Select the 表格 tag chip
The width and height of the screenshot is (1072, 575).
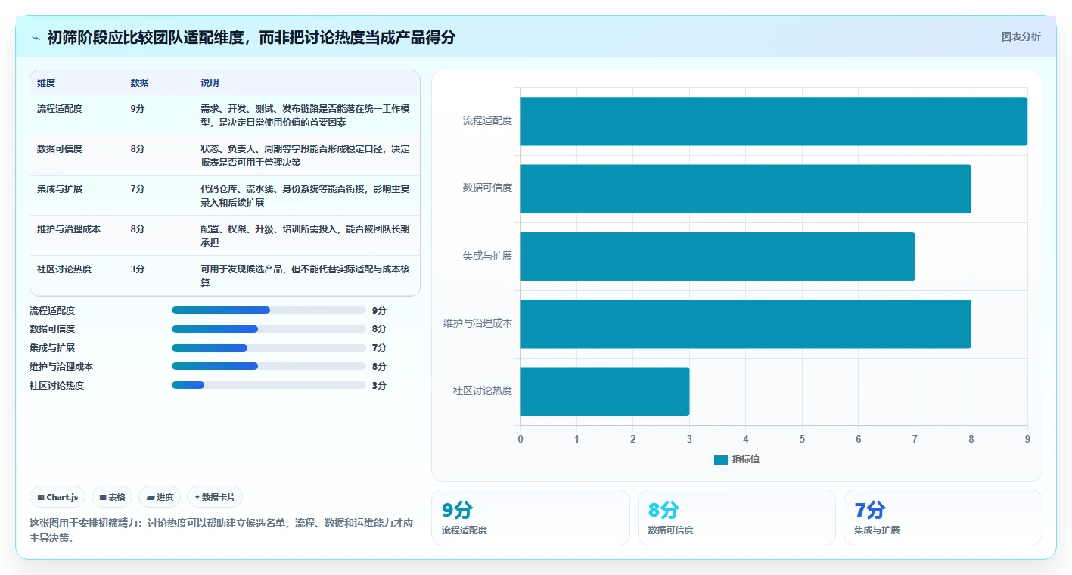[x=112, y=497]
